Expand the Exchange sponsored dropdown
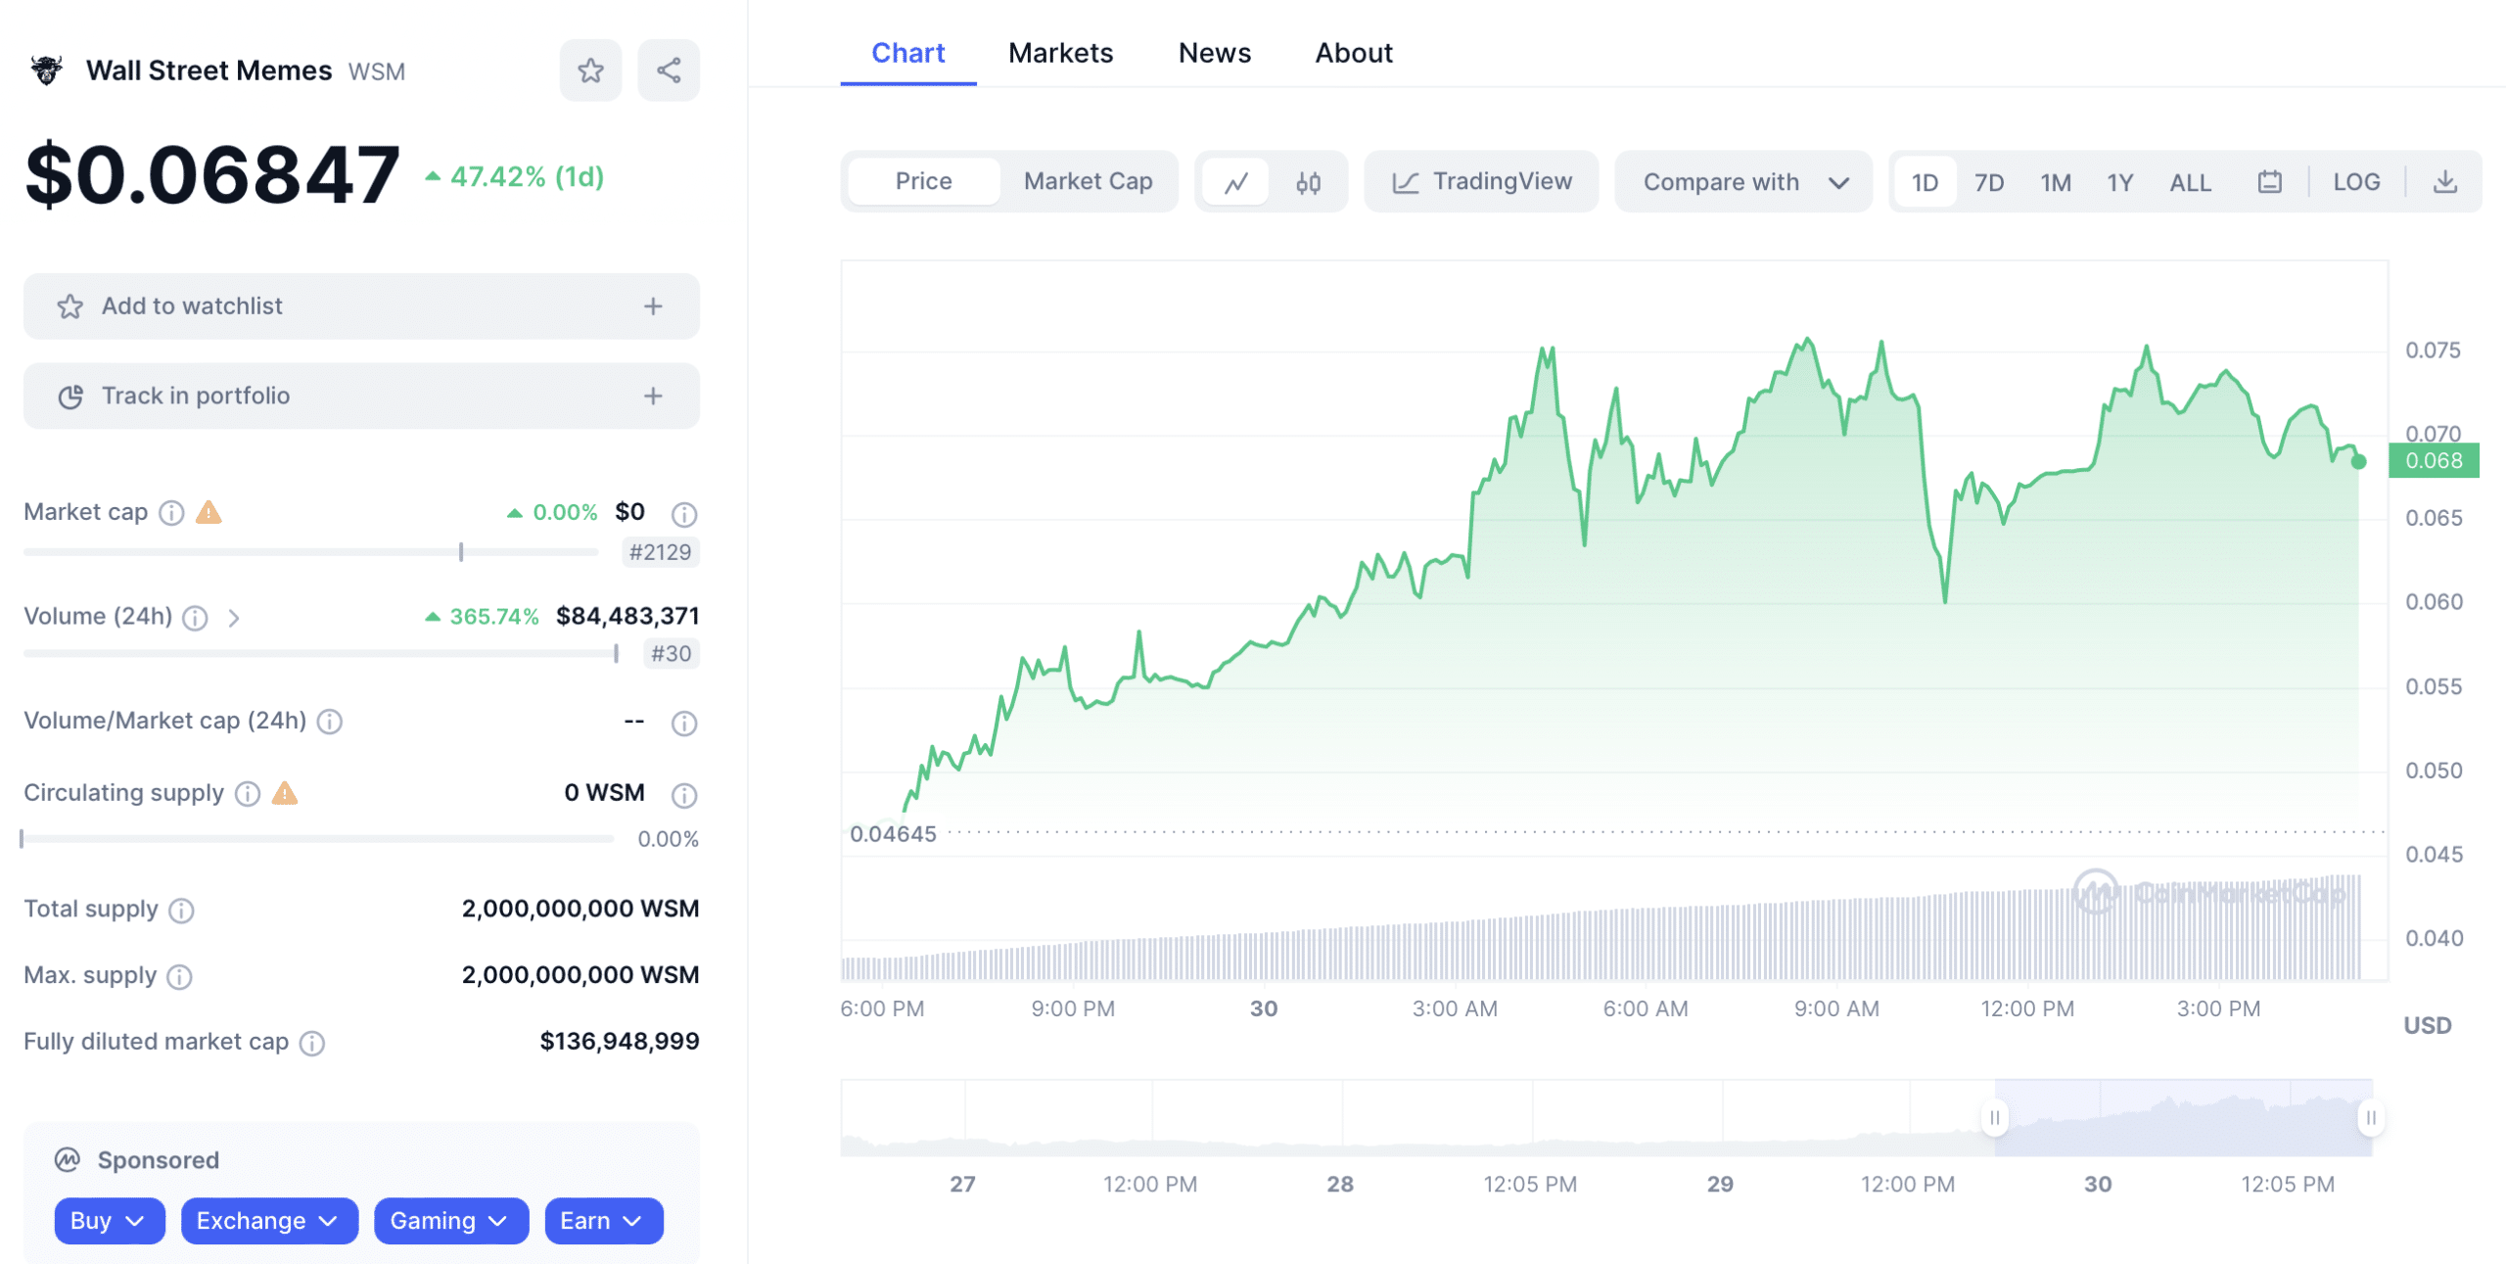 coord(269,1221)
